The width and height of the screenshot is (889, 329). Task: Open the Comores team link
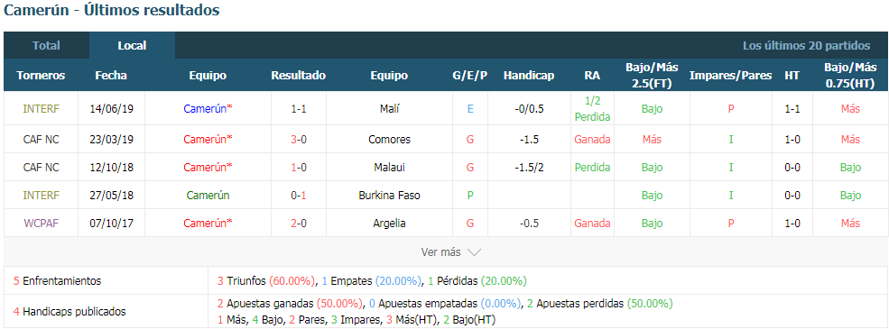[389, 140]
